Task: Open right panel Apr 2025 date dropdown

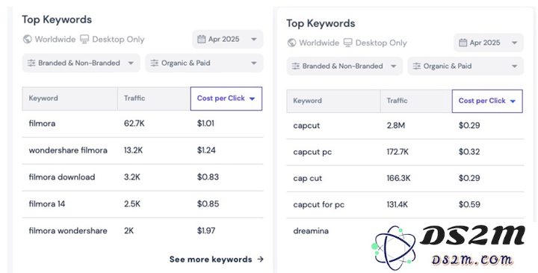Action: 489,43
